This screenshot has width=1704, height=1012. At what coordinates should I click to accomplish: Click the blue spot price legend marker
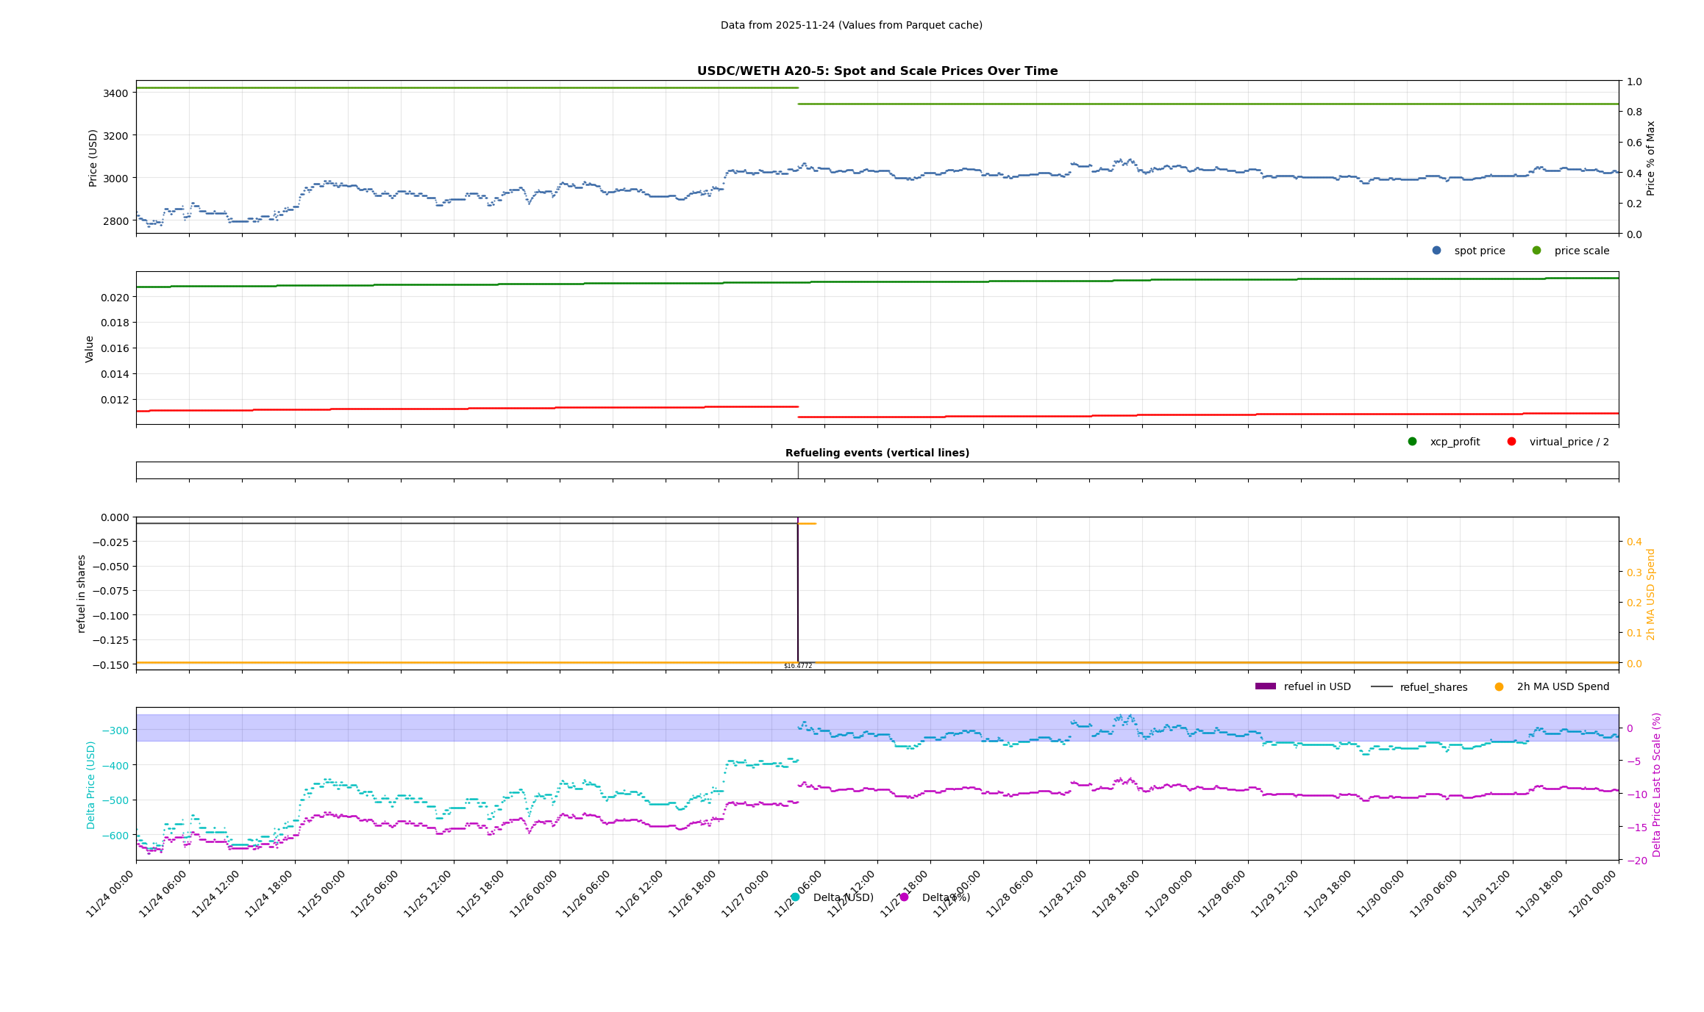(x=1436, y=251)
